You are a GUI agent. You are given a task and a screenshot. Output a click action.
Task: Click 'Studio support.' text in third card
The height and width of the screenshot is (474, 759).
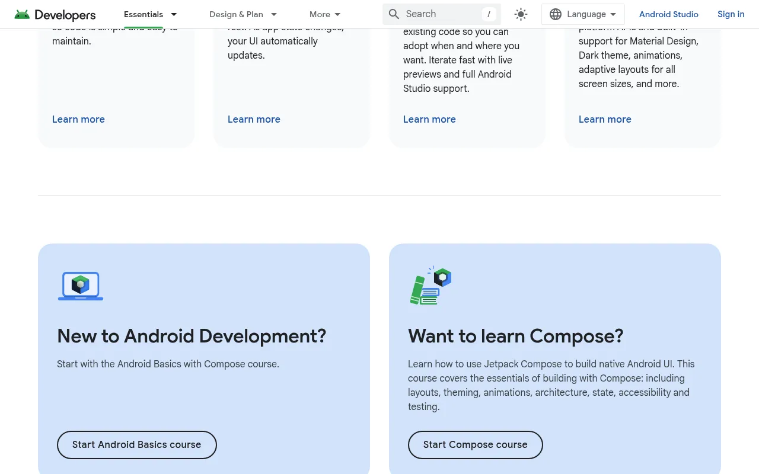point(436,88)
